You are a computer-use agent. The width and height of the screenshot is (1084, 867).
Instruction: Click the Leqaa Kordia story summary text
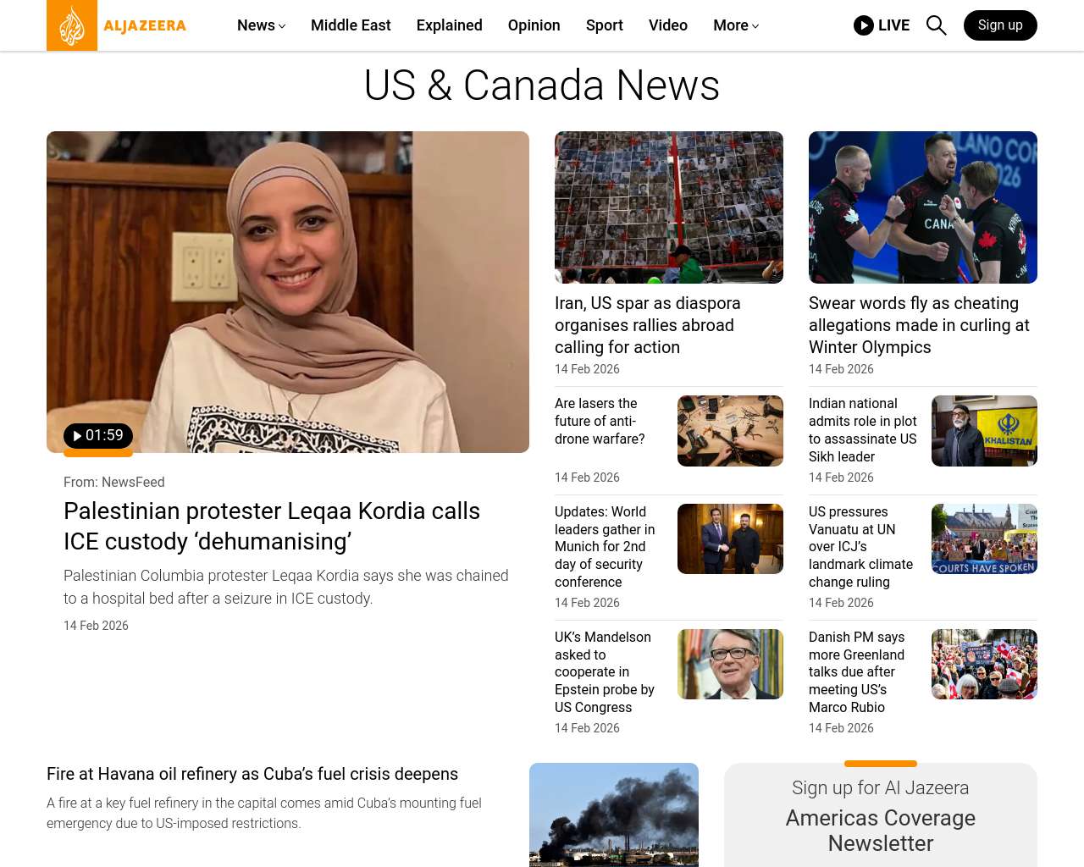click(286, 587)
